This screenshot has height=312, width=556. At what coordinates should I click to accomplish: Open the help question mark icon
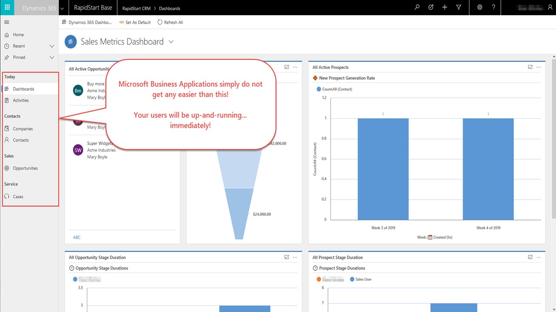(493, 7)
